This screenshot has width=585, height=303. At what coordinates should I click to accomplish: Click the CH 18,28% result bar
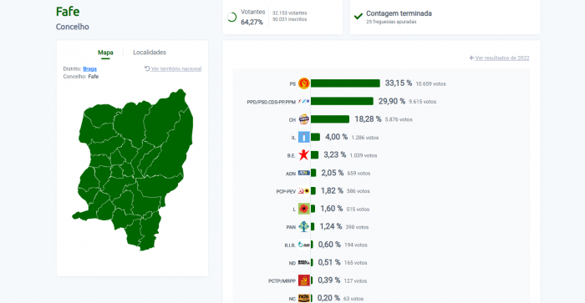pos(330,119)
